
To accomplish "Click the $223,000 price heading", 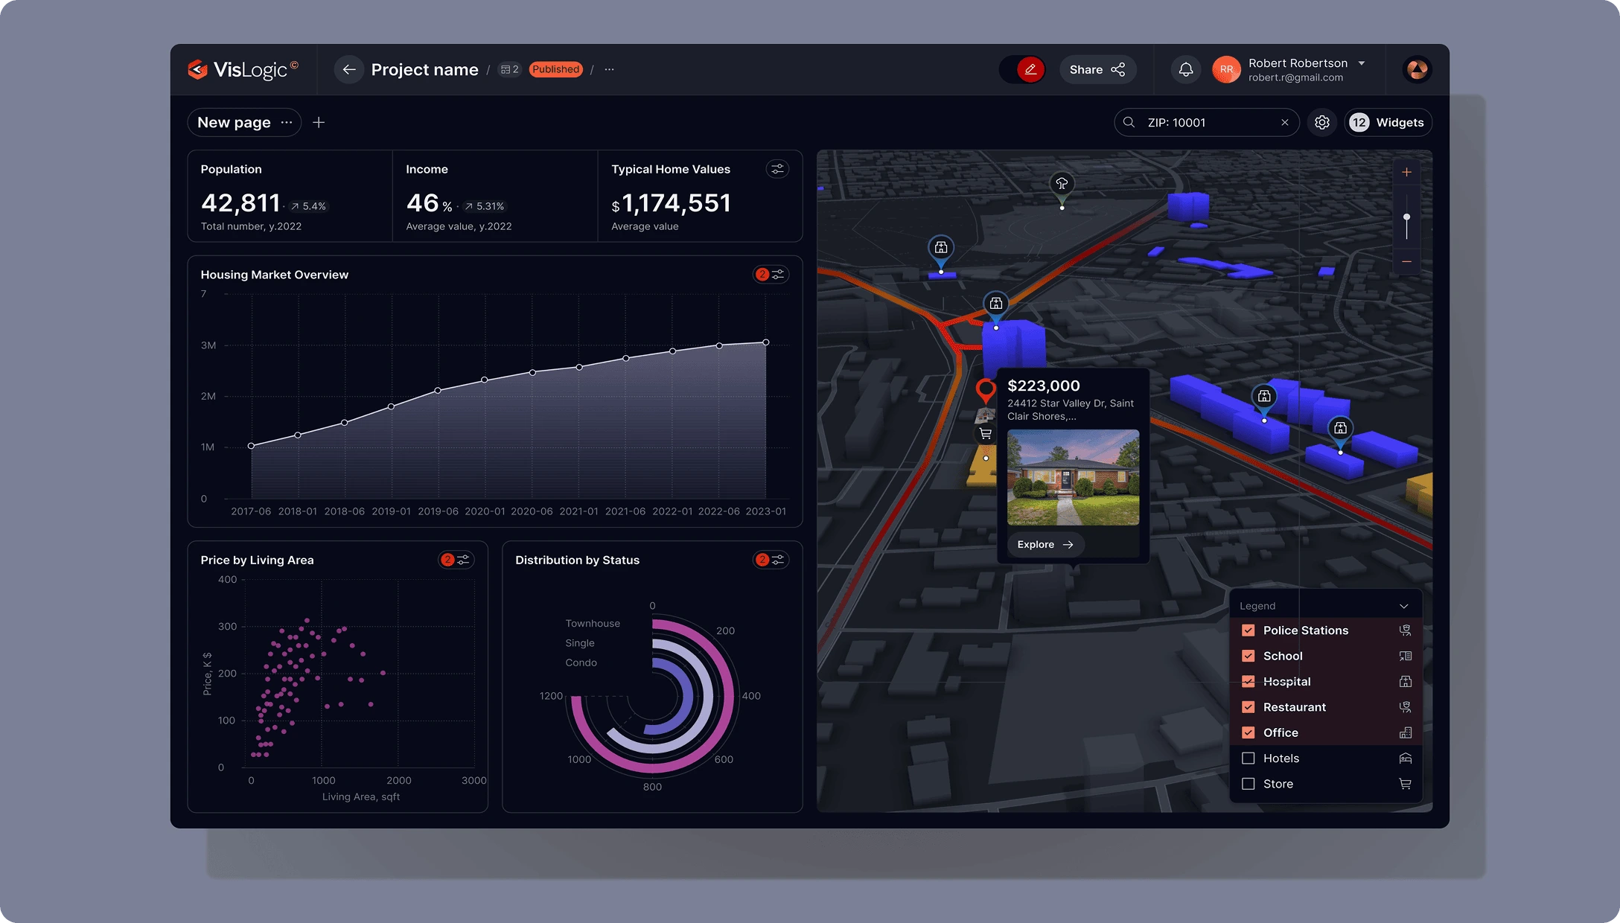I will (x=1043, y=386).
